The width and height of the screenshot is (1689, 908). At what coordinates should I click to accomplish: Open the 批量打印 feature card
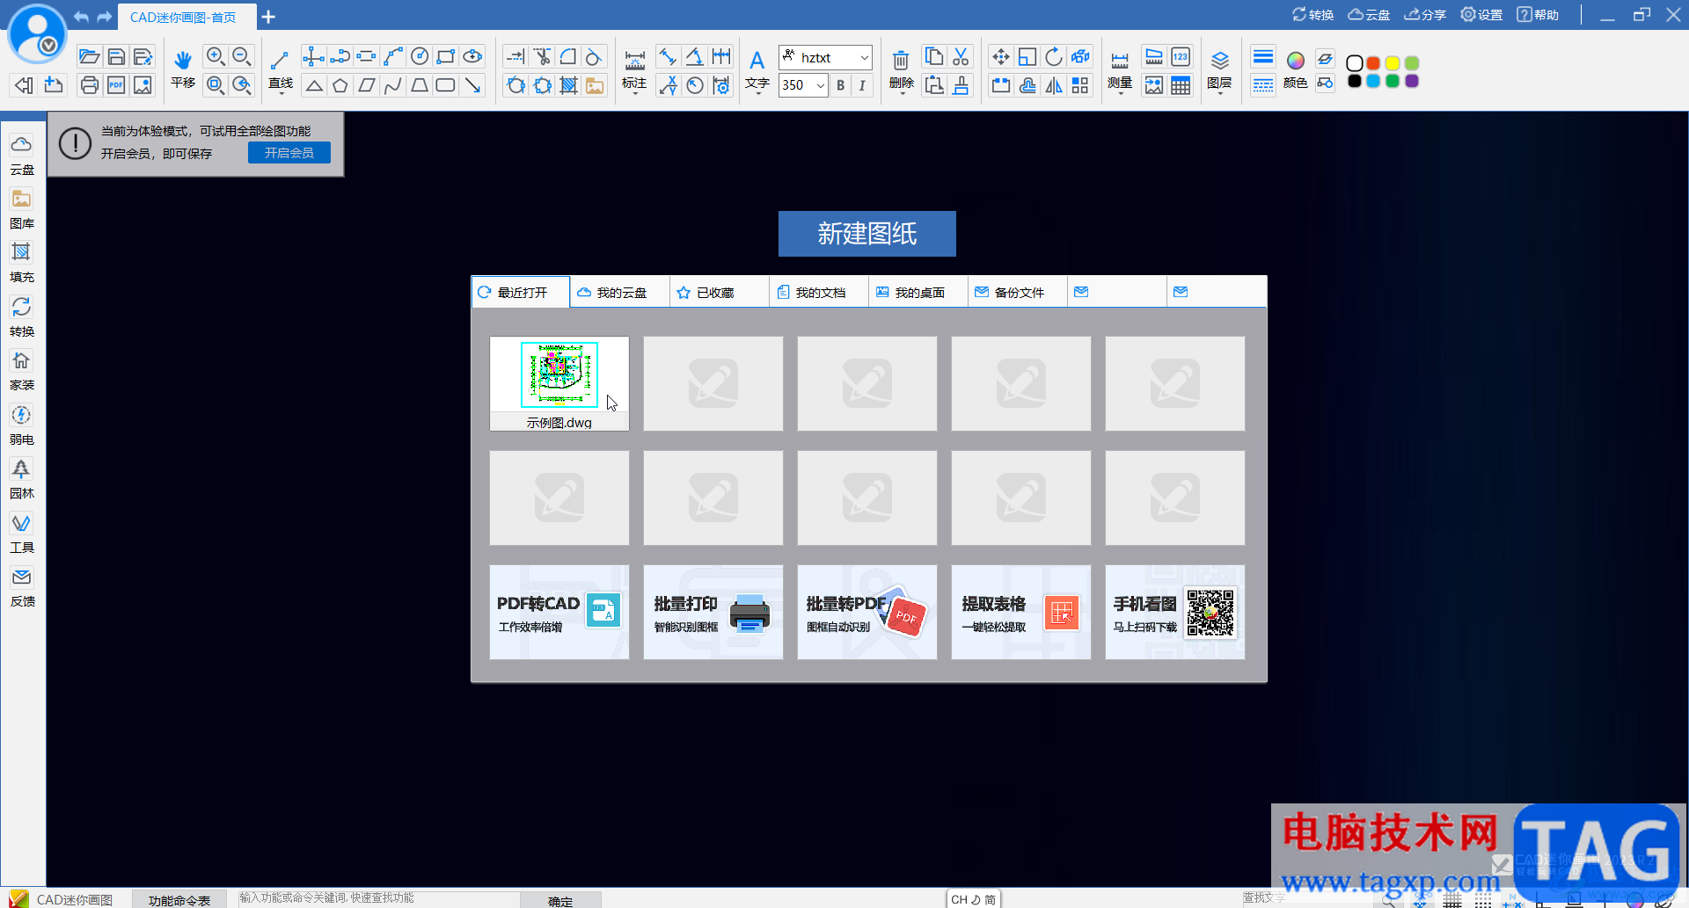coord(713,612)
